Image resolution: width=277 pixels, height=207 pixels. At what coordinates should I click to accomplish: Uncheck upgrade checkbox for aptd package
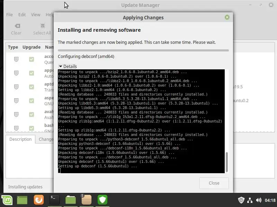point(32,87)
